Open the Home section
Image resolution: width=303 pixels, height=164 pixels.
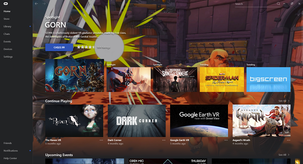[7, 11]
